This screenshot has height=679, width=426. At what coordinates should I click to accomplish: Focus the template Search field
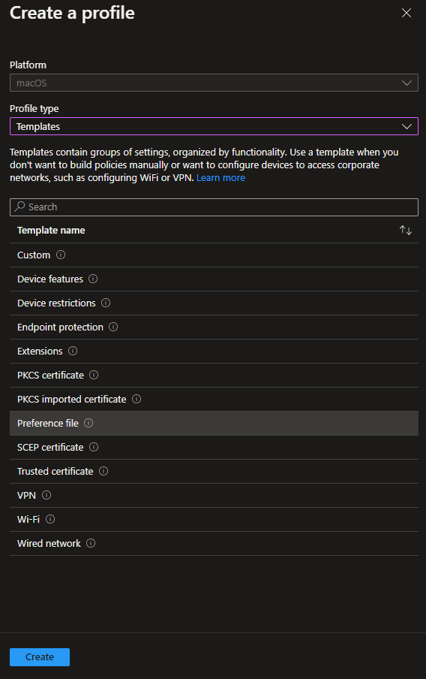click(214, 207)
